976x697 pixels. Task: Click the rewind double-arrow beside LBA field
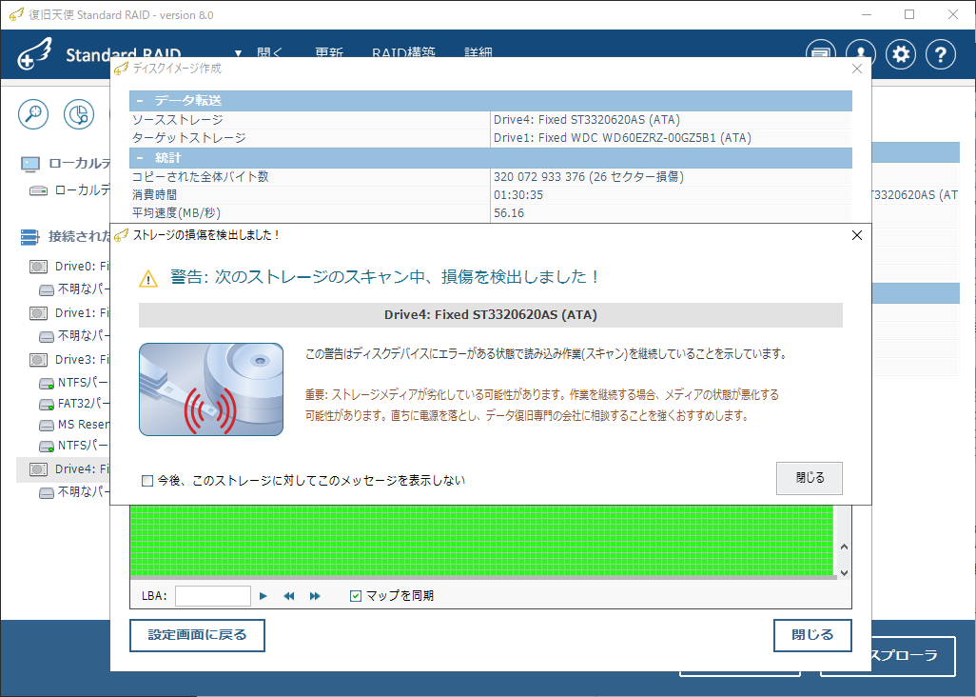(289, 596)
